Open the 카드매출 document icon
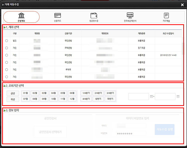The height and width of the screenshot is (148, 187). (x=166, y=15)
